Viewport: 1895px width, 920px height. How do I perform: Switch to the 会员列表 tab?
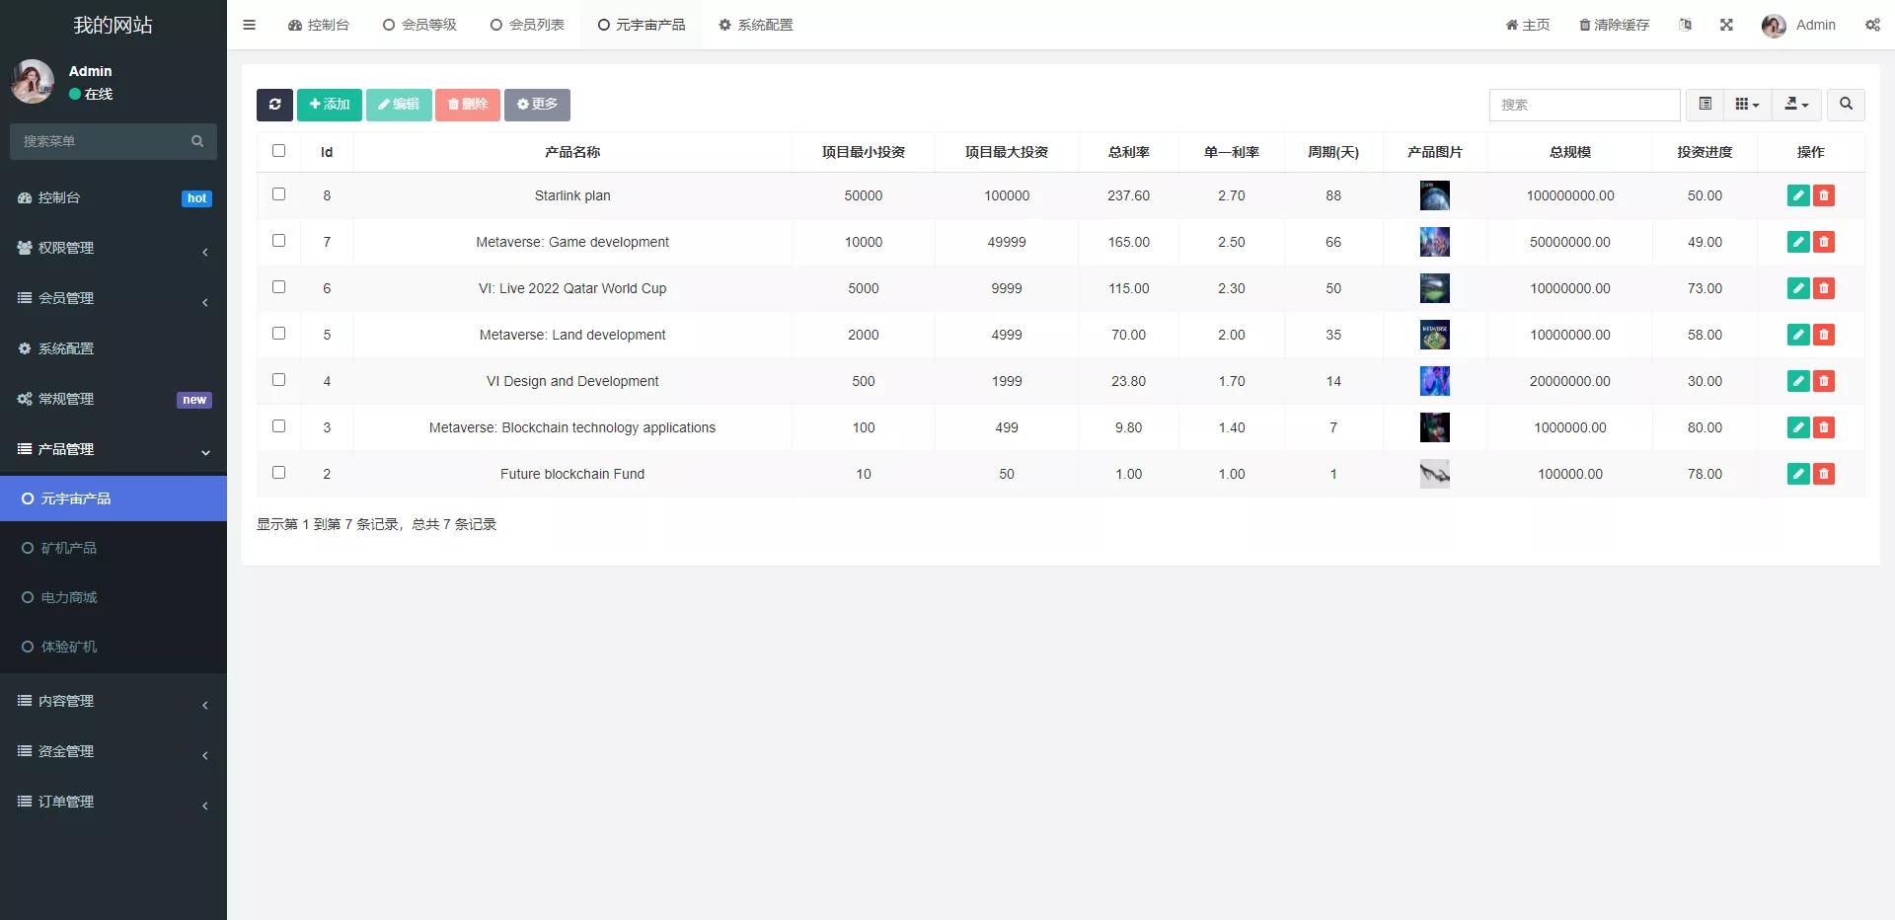[527, 25]
